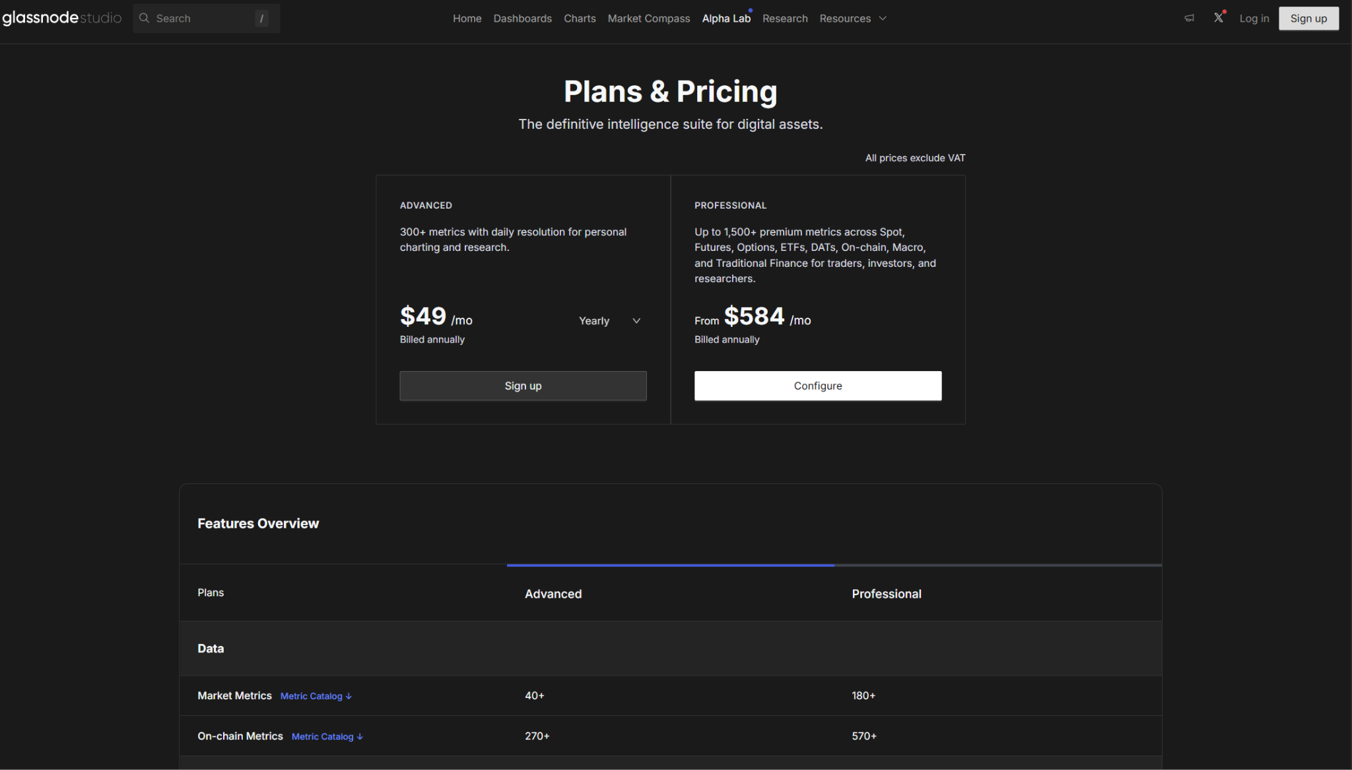Open Metric Catalog link for Market Metrics
The height and width of the screenshot is (770, 1352).
pos(316,696)
